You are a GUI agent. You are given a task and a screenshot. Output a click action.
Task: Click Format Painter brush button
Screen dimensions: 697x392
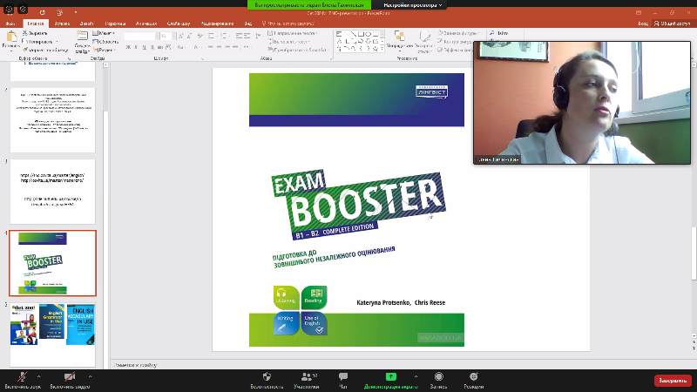pos(45,51)
